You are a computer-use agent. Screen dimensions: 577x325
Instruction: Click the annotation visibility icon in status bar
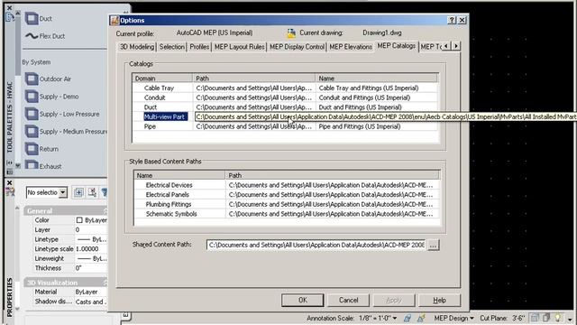tap(407, 318)
